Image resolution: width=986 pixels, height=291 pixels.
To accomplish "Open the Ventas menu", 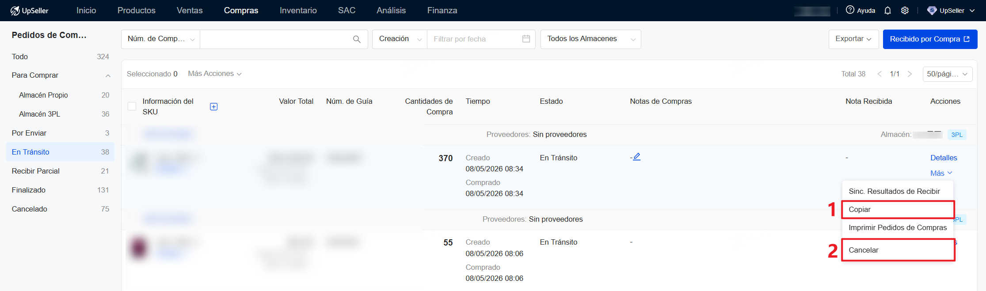I will click(x=190, y=11).
